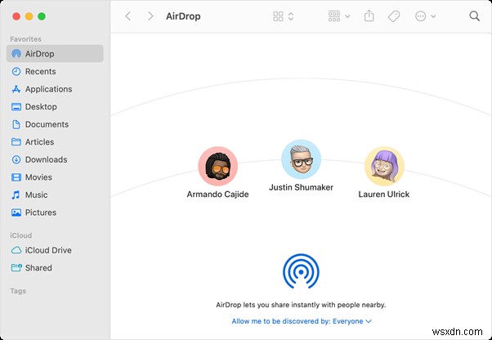Open Applications icon in sidebar
The height and width of the screenshot is (340, 492).
pyautogui.click(x=16, y=89)
